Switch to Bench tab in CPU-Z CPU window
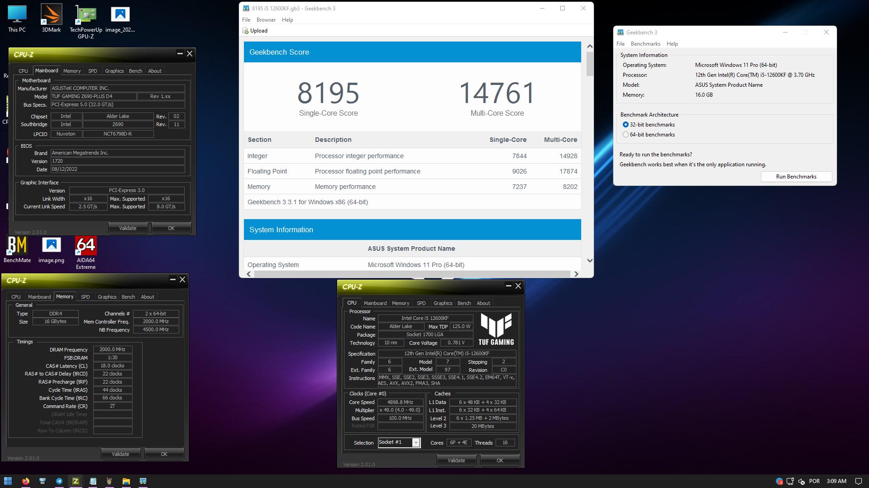Screen dimensions: 869x488 tap(464, 303)
